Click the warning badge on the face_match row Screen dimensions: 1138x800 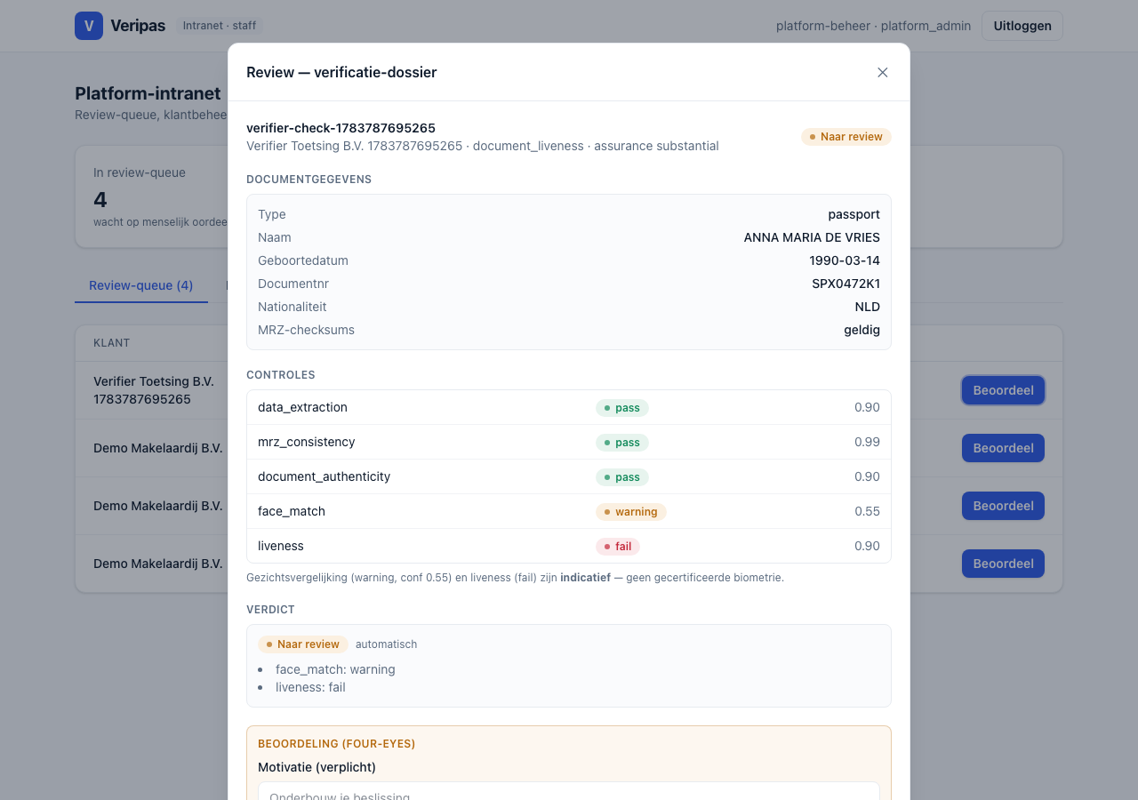click(631, 512)
